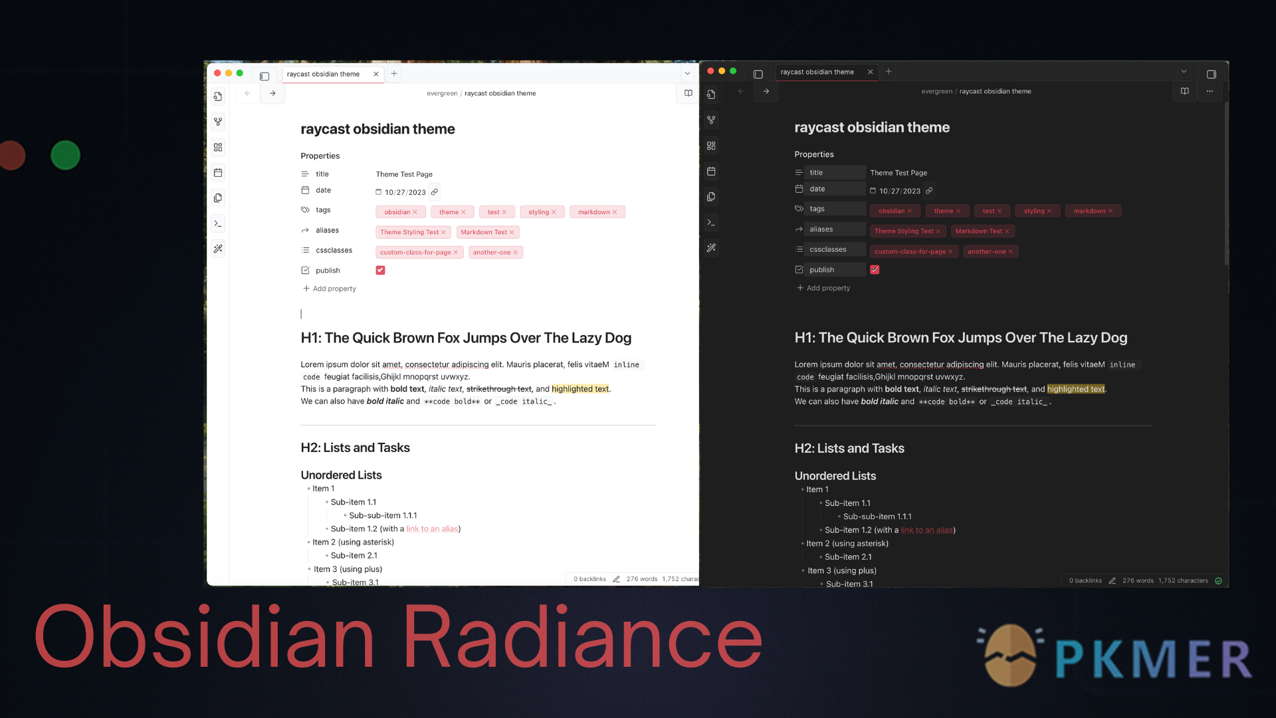This screenshot has width=1276, height=718.
Task: Open tab list chevron in dark window
Action: pos(1184,71)
